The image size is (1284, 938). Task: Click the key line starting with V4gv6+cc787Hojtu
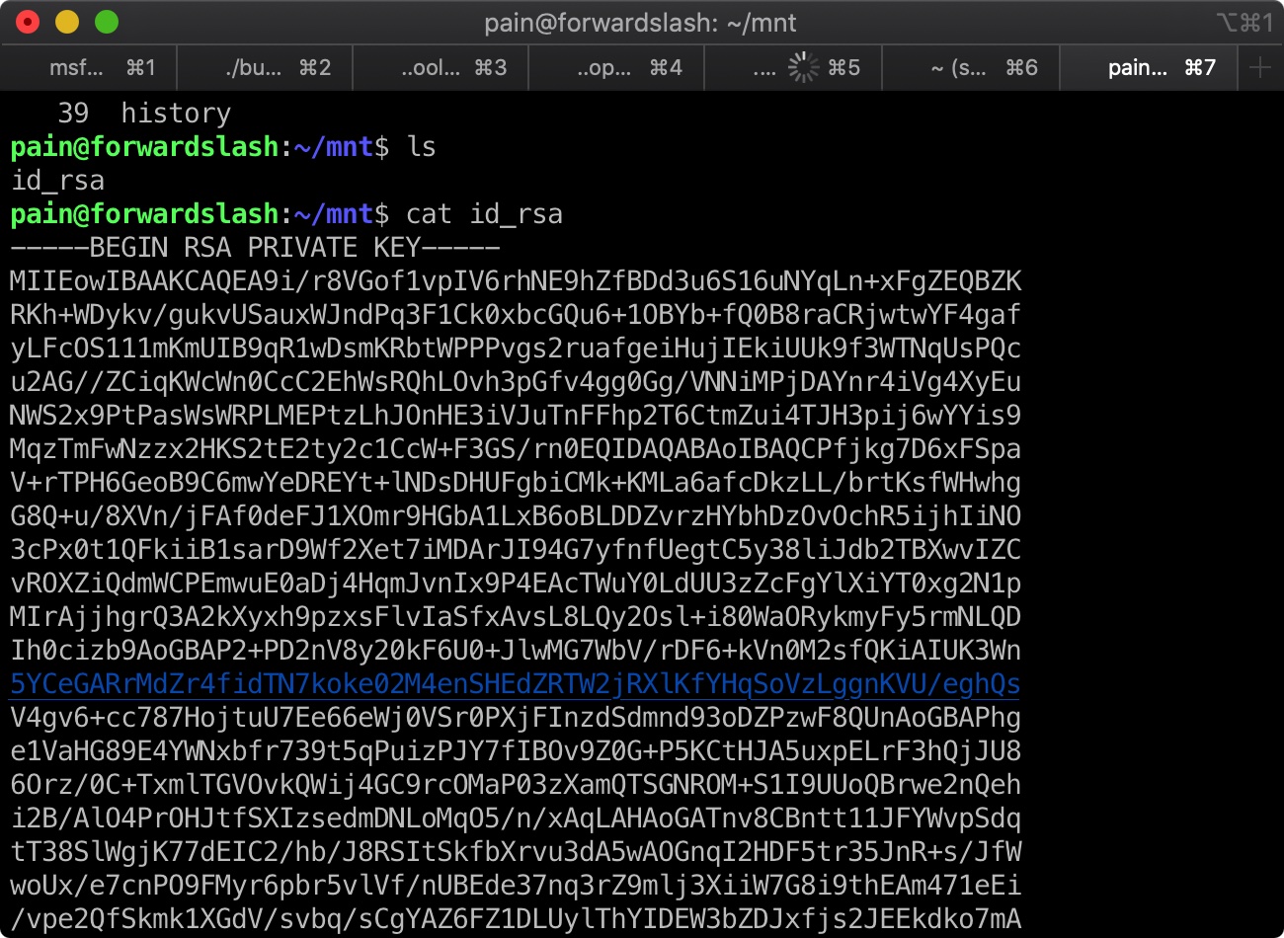(516, 718)
